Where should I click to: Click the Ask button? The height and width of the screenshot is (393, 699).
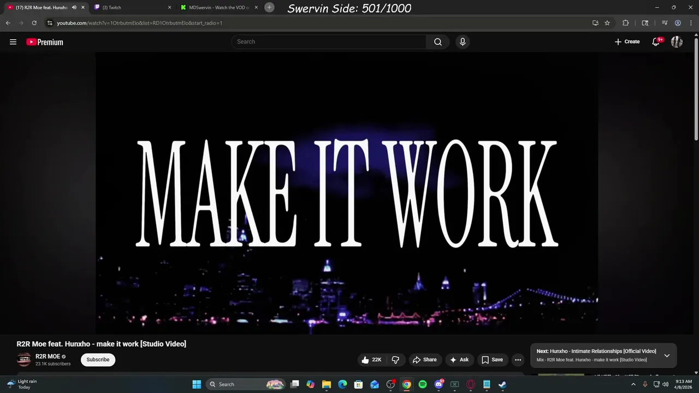459,360
